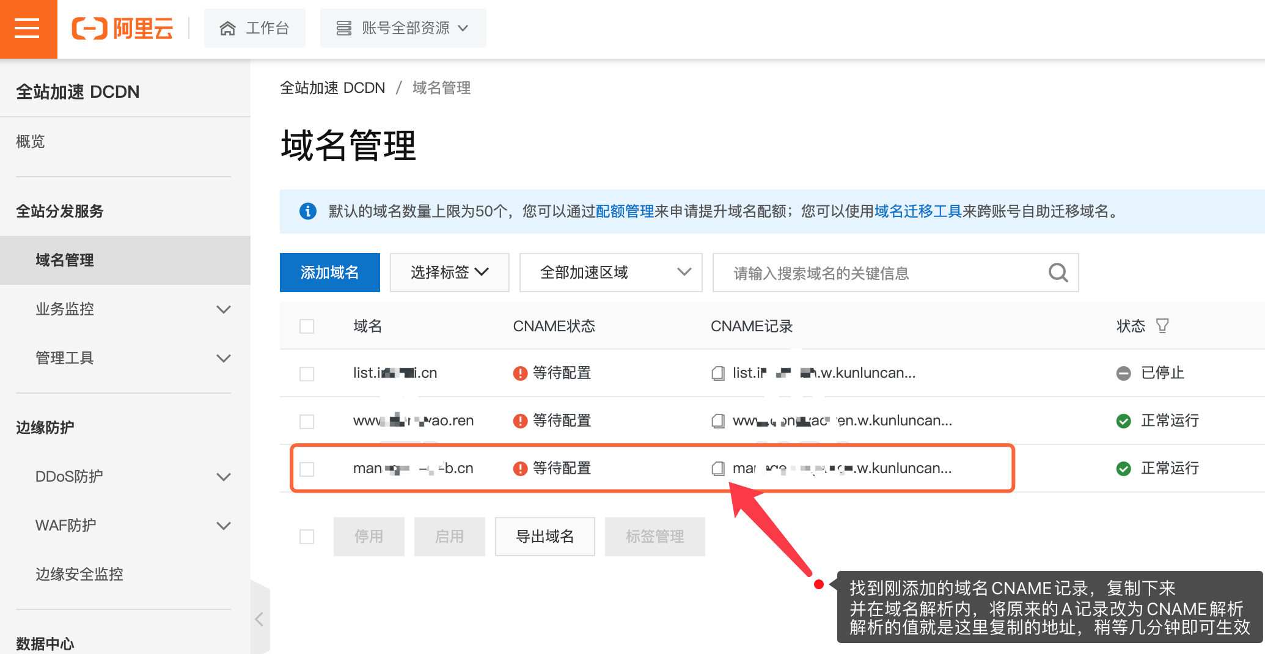Click the 导出域名 button
The image size is (1265, 654).
point(545,537)
